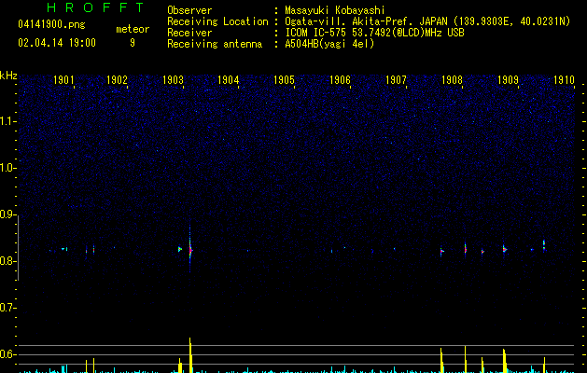The height and width of the screenshot is (373, 587).
Task: Click the 0.9 kHz axis label
Action: tap(7, 214)
